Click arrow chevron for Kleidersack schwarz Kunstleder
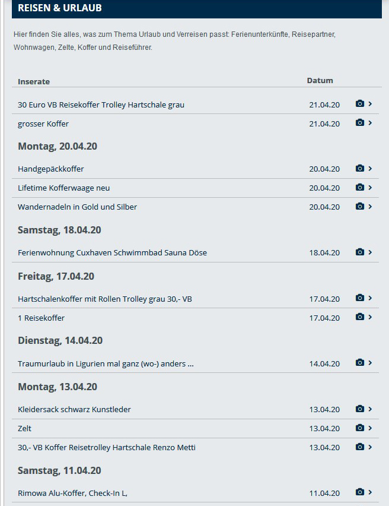This screenshot has height=506, width=389. pyautogui.click(x=371, y=409)
